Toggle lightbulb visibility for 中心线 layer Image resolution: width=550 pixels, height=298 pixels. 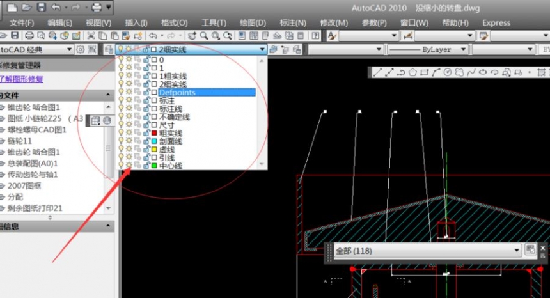[121, 166]
